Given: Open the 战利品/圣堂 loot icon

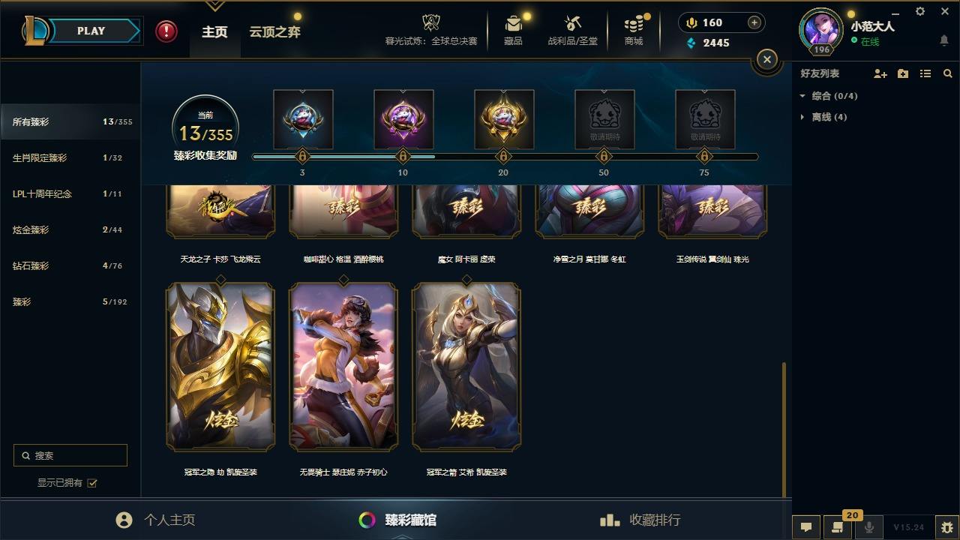Looking at the screenshot, I should 573,31.
